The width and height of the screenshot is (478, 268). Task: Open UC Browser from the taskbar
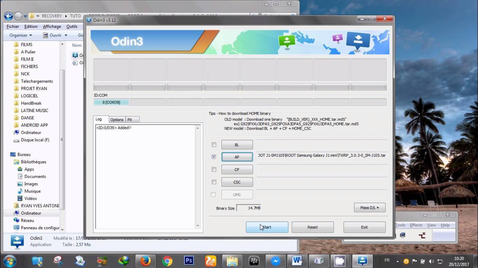[x=210, y=261]
